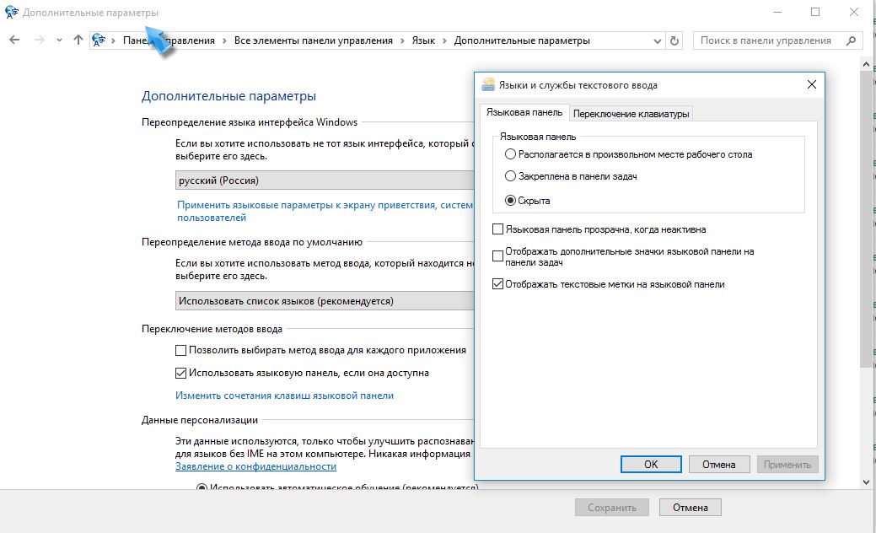Click Все элементы панели управления breadcrumb
Image resolution: width=876 pixels, height=533 pixels.
(x=314, y=40)
